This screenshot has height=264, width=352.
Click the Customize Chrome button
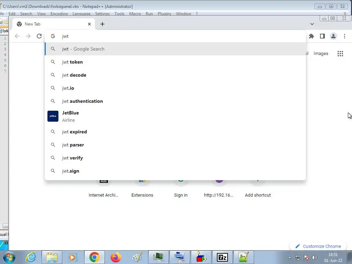(x=318, y=246)
